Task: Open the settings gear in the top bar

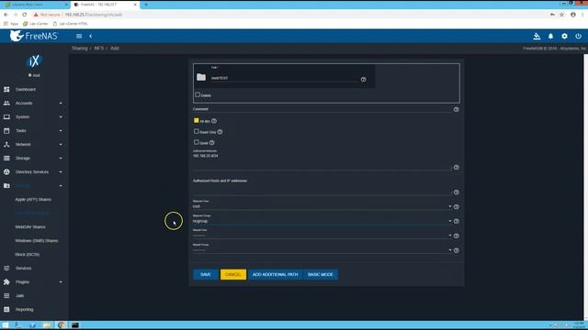Action: (564, 36)
